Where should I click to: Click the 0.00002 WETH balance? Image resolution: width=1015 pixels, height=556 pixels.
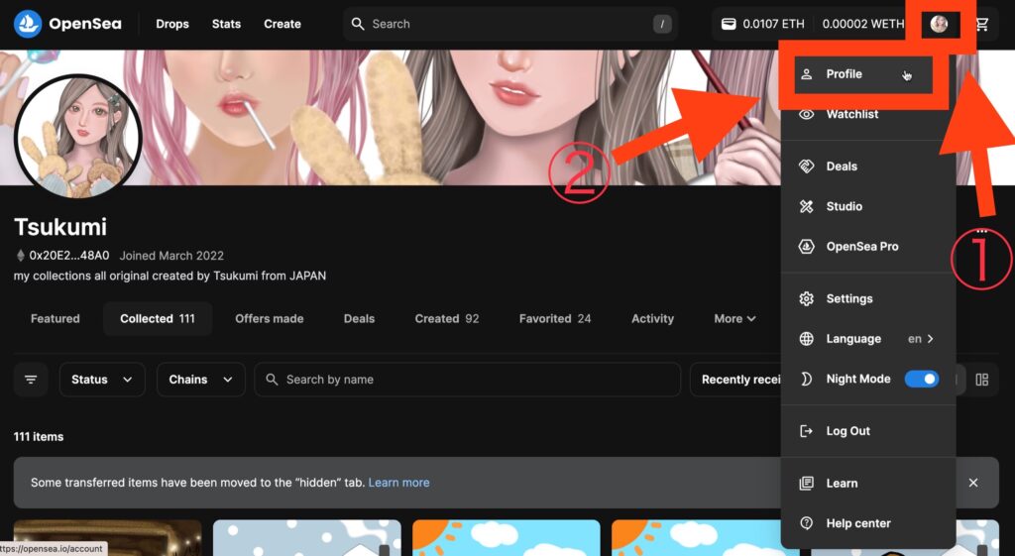pyautogui.click(x=863, y=24)
